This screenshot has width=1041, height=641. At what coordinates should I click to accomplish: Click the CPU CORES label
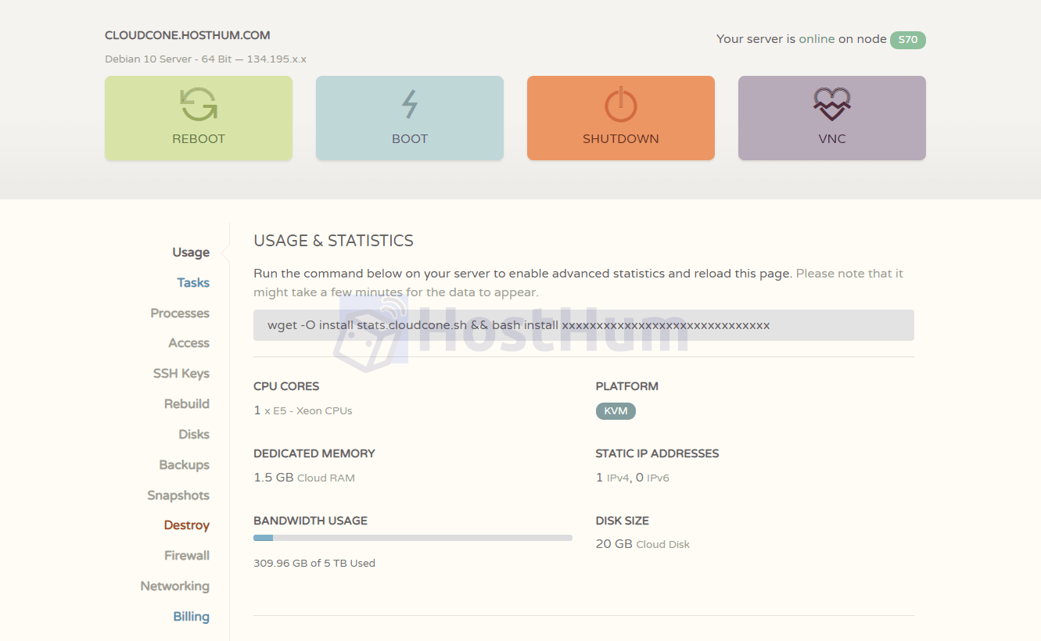pos(286,386)
